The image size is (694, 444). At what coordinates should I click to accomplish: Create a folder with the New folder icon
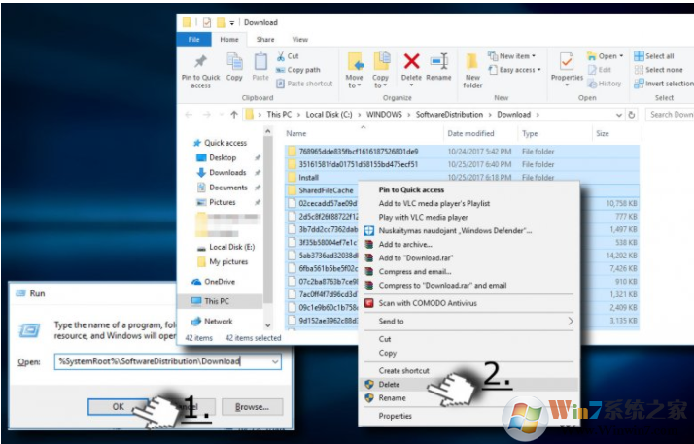472,63
